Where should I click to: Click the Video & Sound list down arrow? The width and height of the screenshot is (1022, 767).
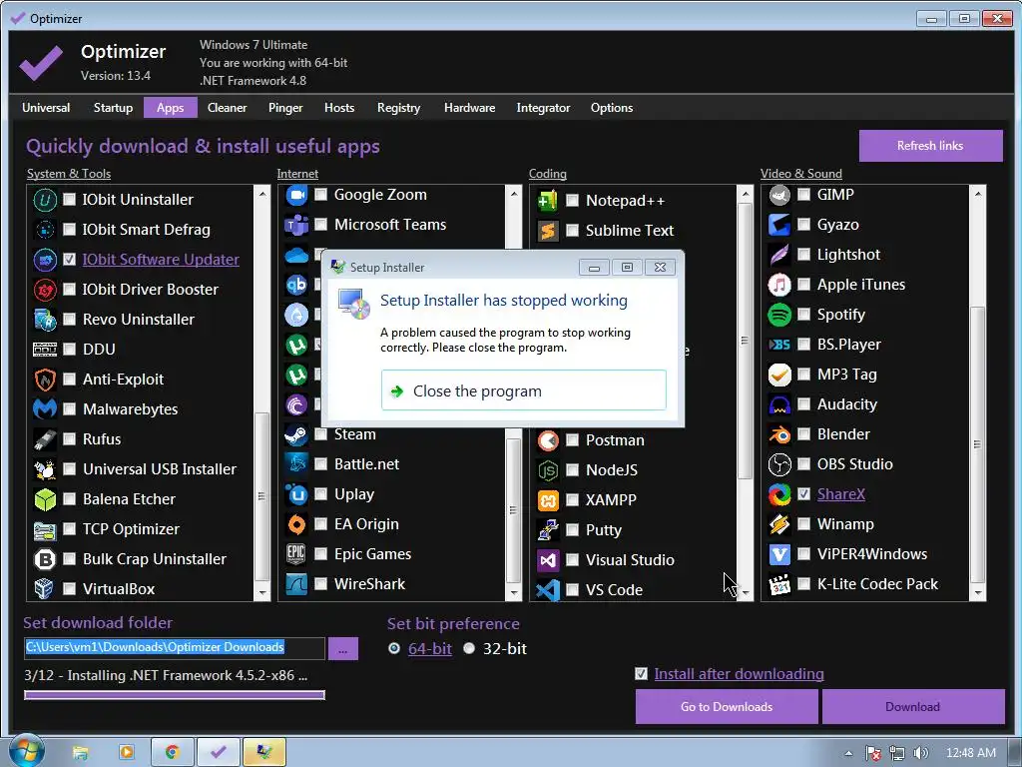coord(978,593)
